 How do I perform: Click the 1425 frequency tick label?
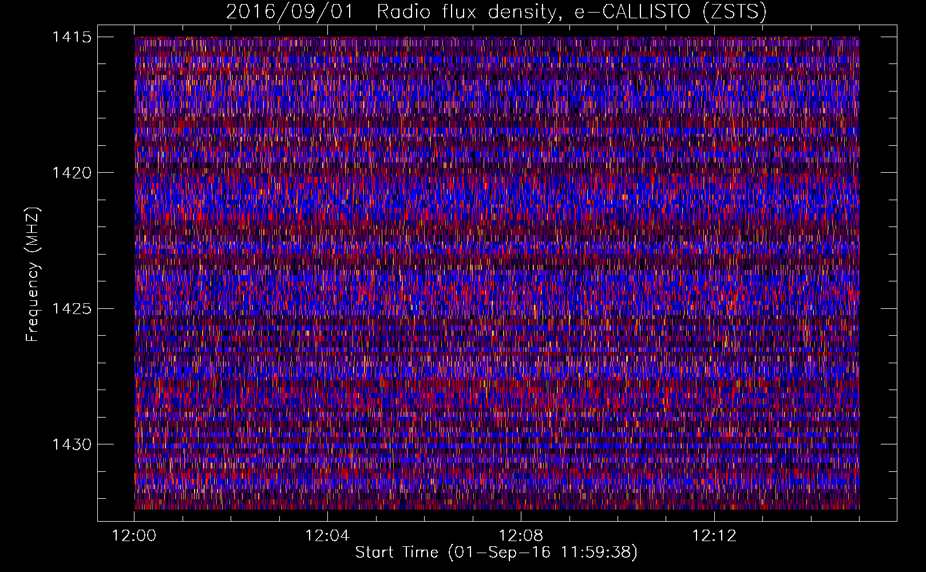click(x=72, y=309)
